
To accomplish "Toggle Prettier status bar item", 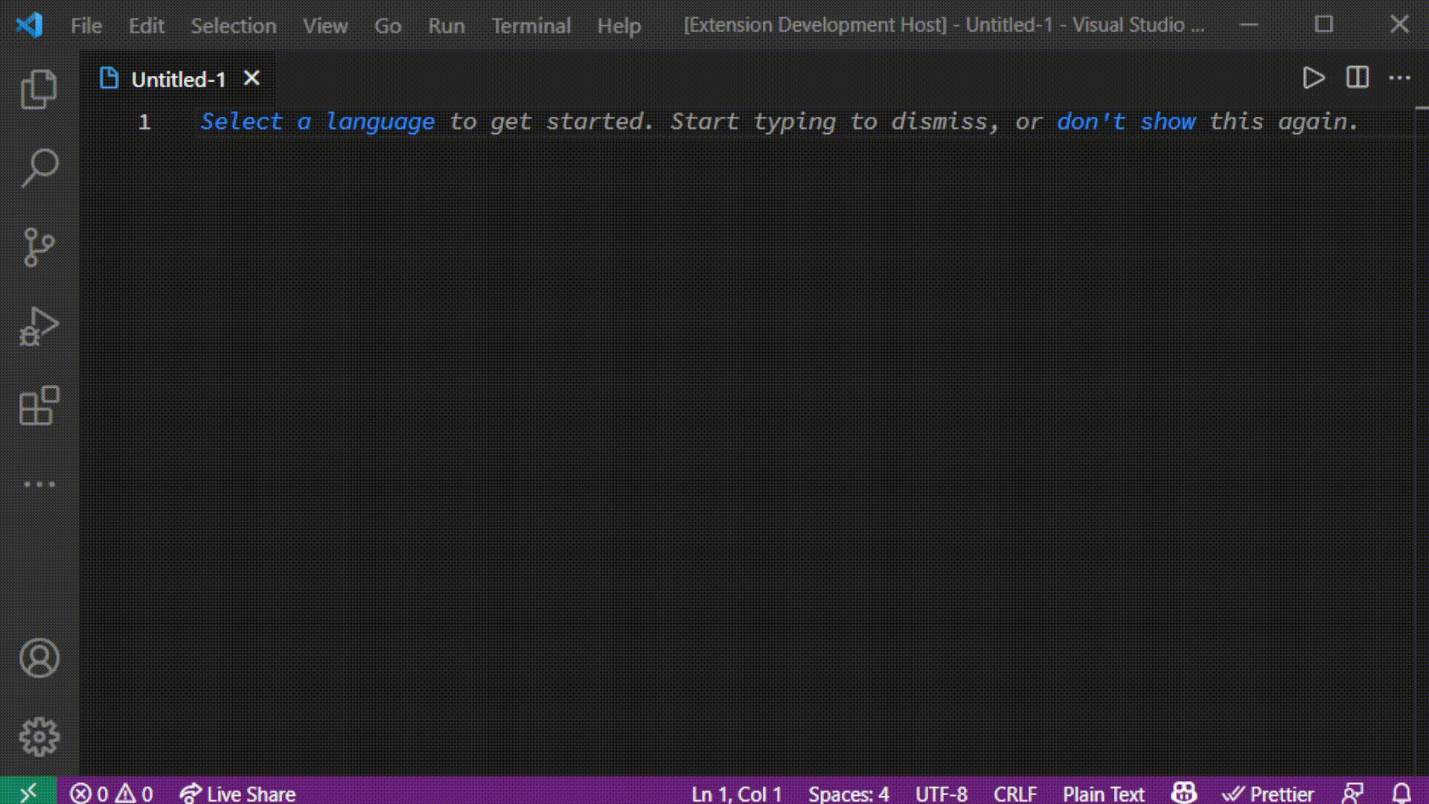I will [x=1268, y=794].
